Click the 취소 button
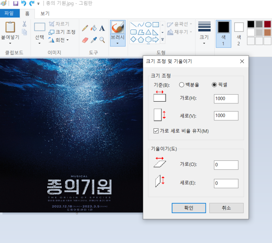This screenshot has width=272, height=243. pyautogui.click(x=226, y=208)
